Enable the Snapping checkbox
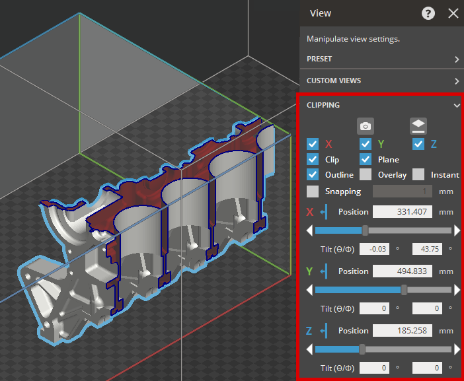Viewport: 464px width, 381px height. (313, 191)
